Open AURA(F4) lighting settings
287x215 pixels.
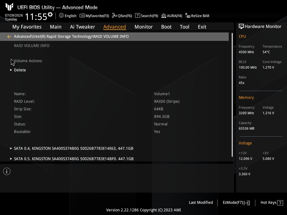click(164, 16)
